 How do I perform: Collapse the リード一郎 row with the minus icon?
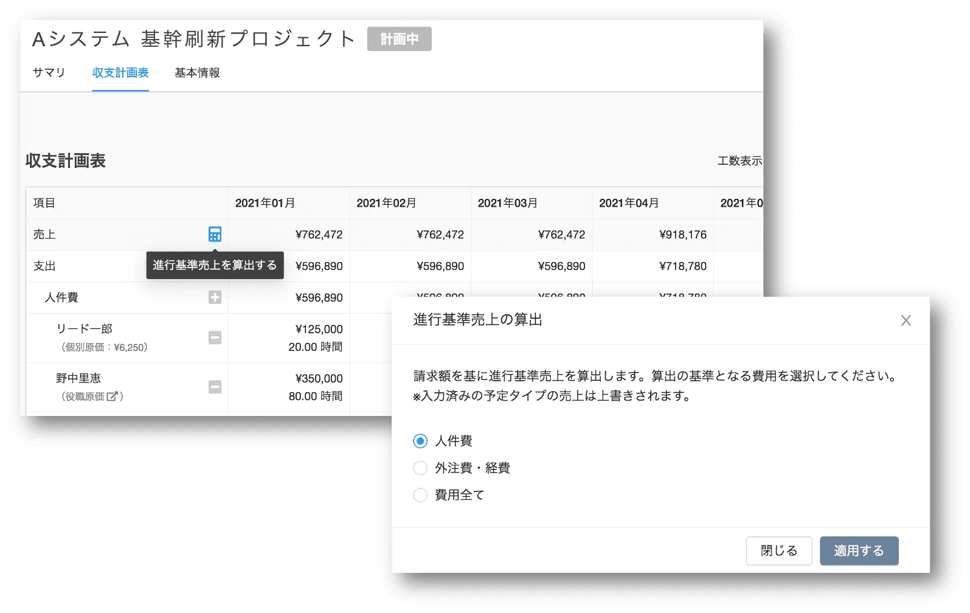(x=215, y=338)
